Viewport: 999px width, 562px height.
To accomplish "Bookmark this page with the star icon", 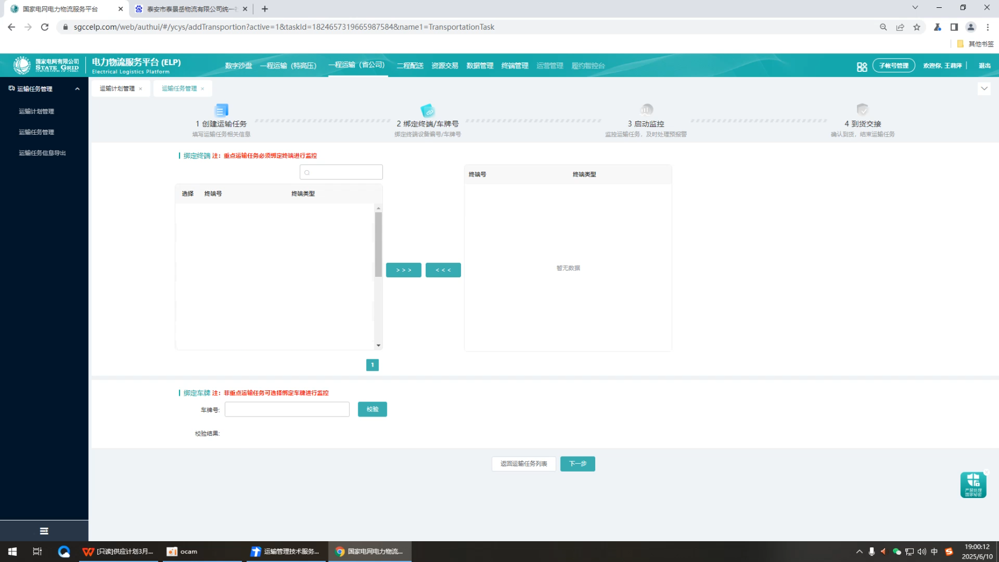I will (x=916, y=27).
